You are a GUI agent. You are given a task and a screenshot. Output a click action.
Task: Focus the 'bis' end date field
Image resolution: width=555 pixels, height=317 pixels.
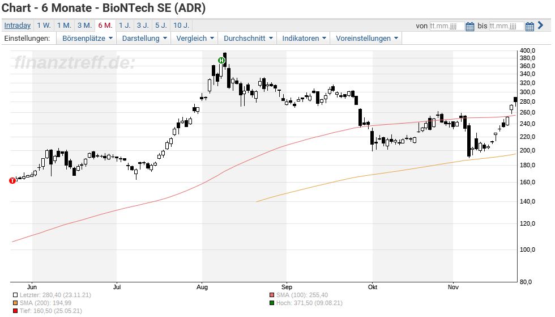point(506,26)
